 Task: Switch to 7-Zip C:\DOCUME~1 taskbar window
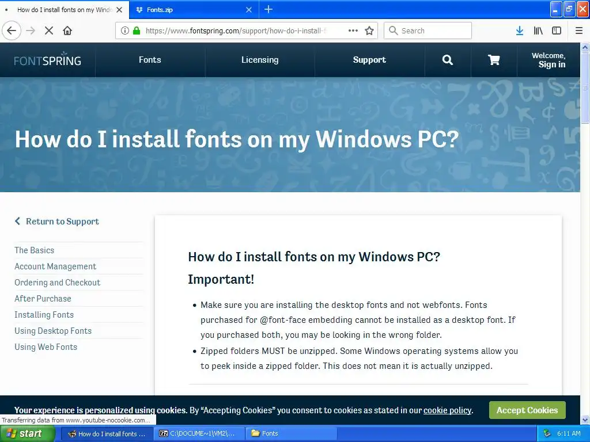199,433
